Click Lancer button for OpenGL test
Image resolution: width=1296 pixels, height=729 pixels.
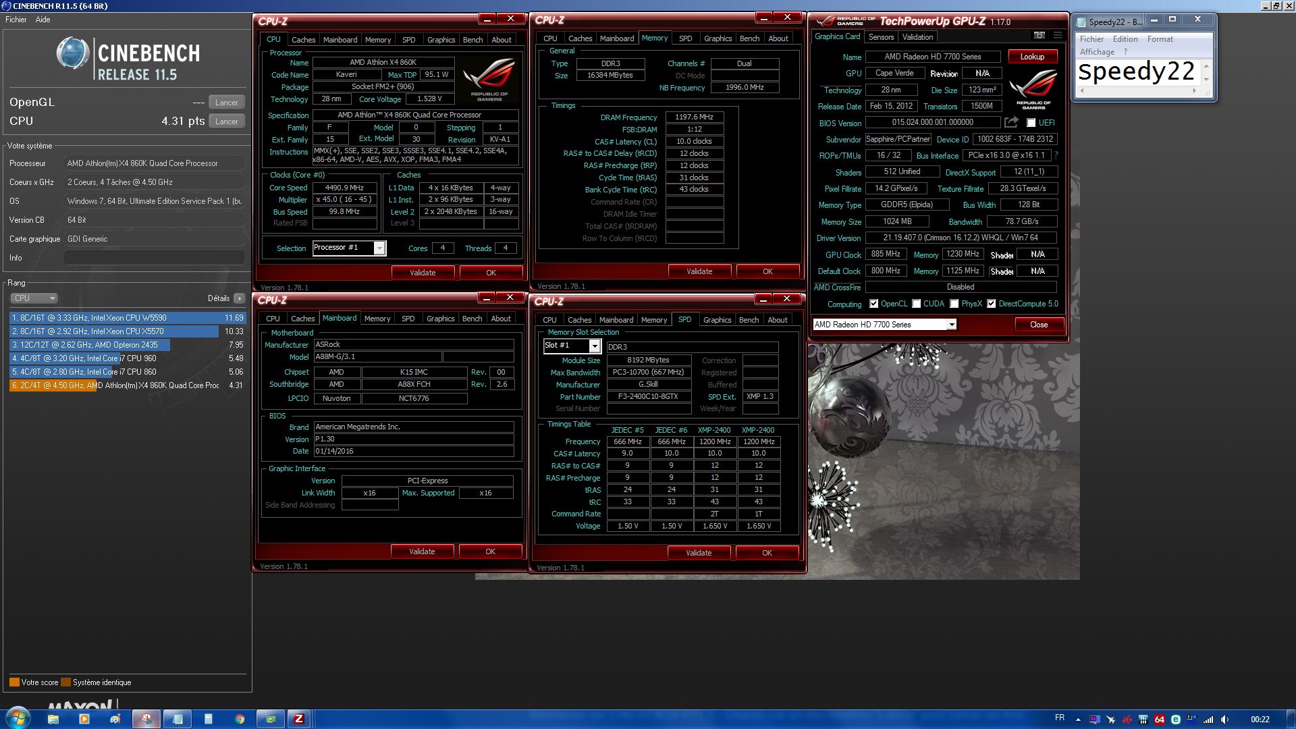pyautogui.click(x=226, y=103)
